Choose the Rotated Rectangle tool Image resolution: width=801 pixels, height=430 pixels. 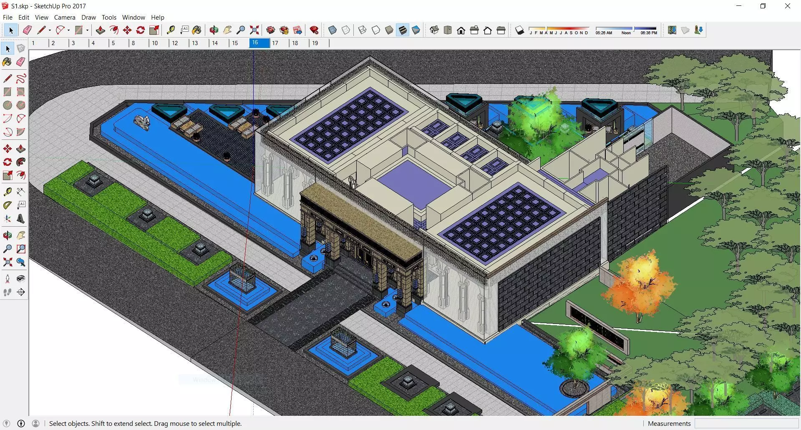tap(21, 92)
